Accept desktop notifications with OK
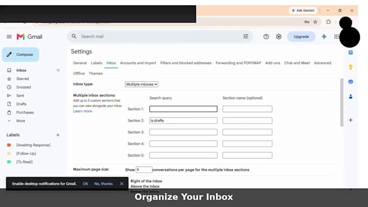Image resolution: width=368 pixels, height=207 pixels. (x=86, y=184)
